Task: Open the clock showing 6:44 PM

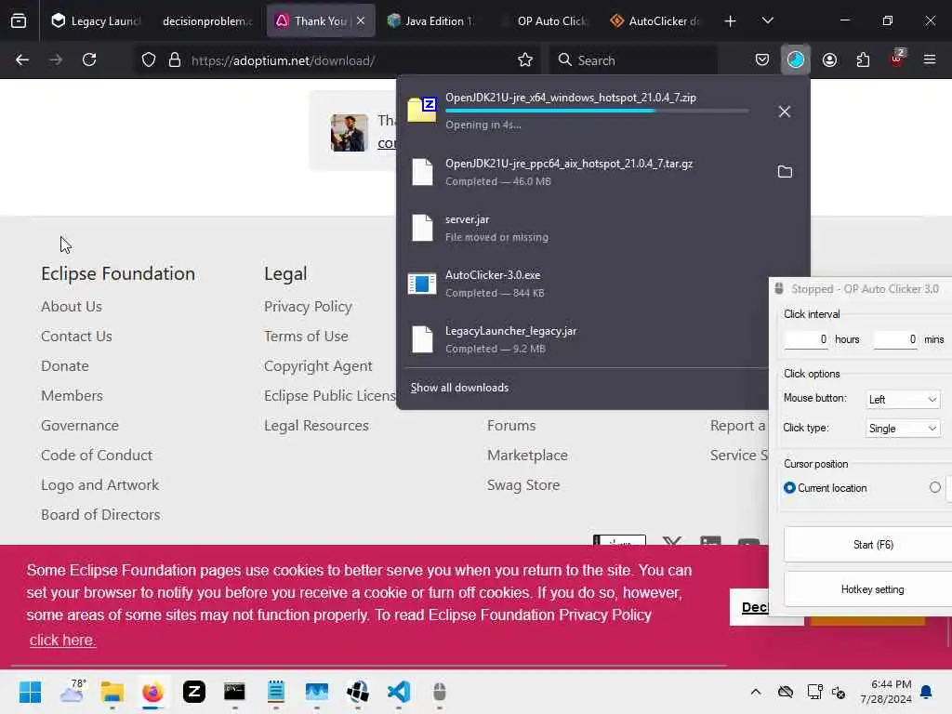Action: click(x=886, y=692)
